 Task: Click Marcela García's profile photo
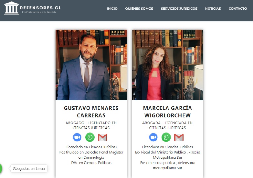[168, 65]
